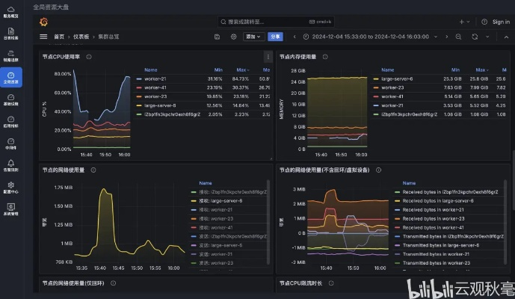Refresh the dashboard with the refresh icon
This screenshot has height=299, width=515.
point(475,36)
